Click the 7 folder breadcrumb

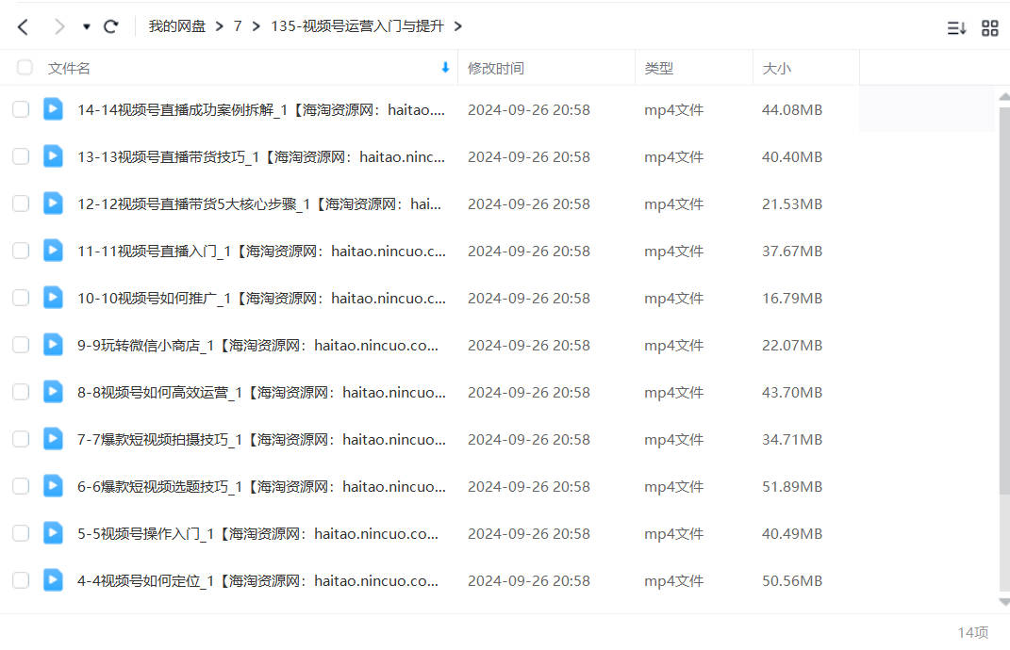pos(238,26)
